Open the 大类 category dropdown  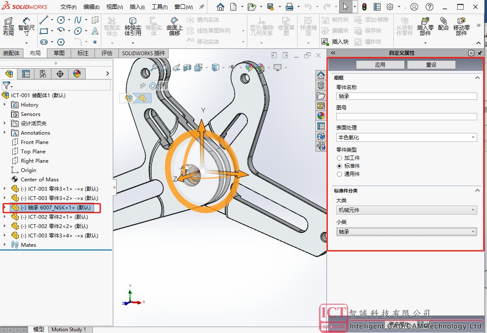pos(406,210)
